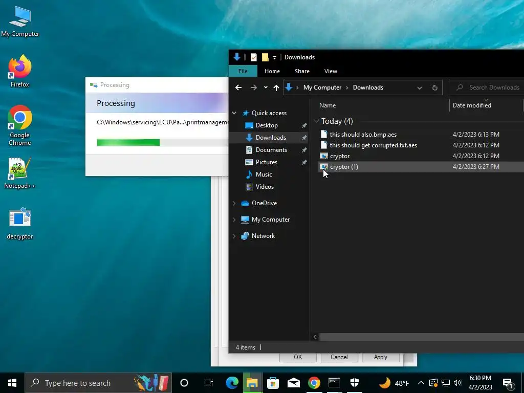This screenshot has height=393, width=524.
Task: Open Music in the navigation pane
Action: (264, 174)
